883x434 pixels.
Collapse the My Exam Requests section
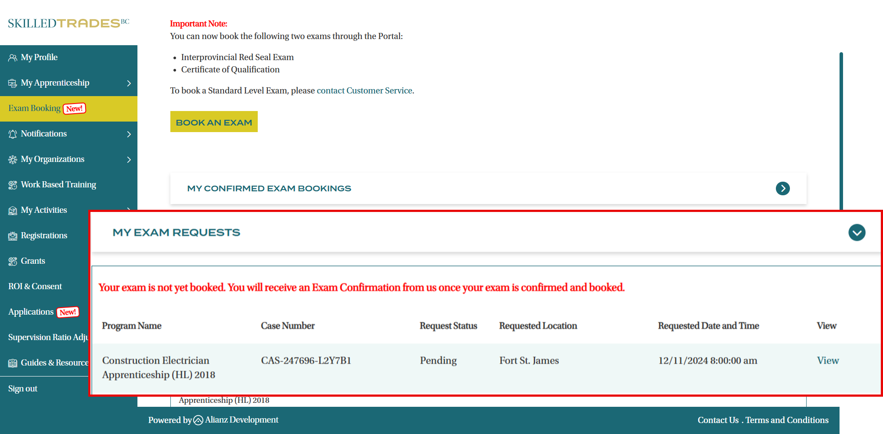click(857, 233)
